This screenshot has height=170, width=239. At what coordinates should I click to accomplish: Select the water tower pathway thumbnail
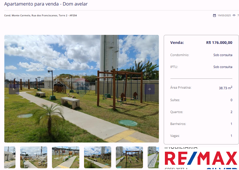pos(97,157)
